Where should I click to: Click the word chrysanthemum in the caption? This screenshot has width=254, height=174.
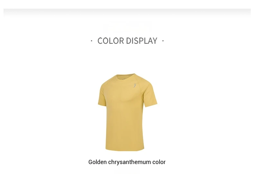[x=130, y=162]
